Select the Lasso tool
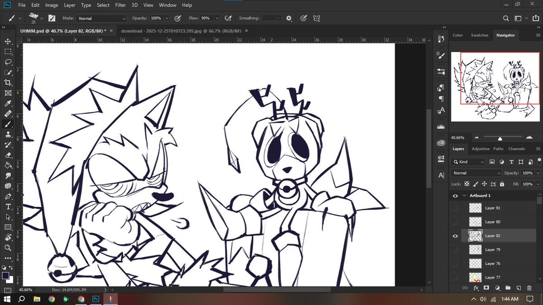Viewport: 543px width, 305px height. (x=8, y=62)
